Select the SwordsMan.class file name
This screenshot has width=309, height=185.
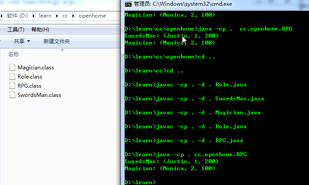[x=39, y=95]
